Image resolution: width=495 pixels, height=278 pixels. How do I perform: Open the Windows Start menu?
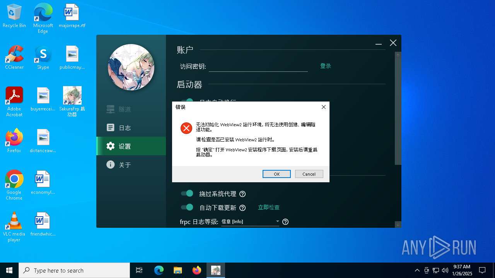(x=9, y=270)
